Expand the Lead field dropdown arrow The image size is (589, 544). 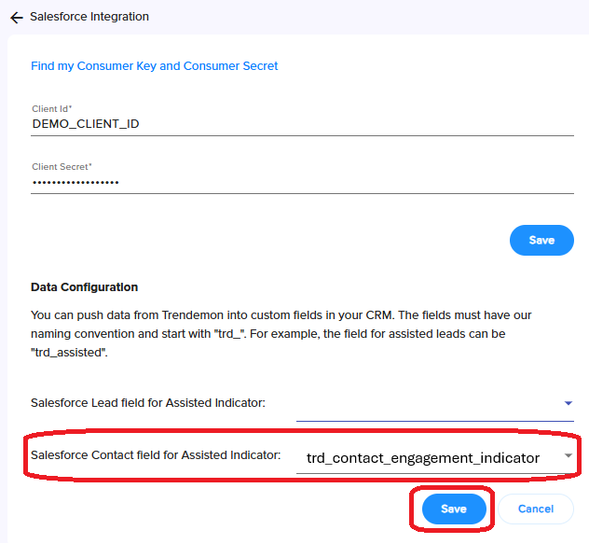[568, 403]
